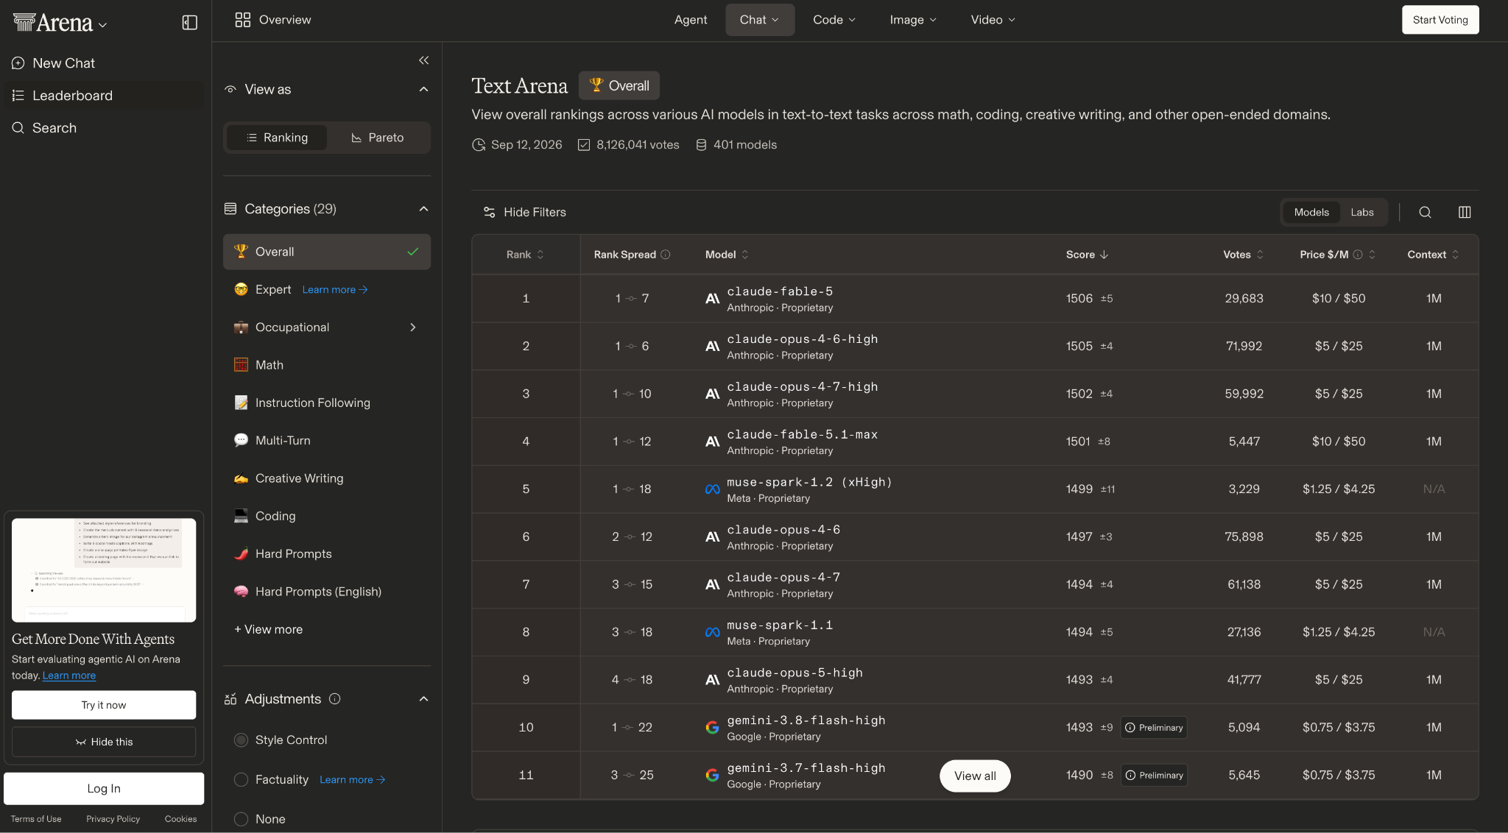Select Style Control adjustment radio
The height and width of the screenshot is (833, 1508).
pyautogui.click(x=241, y=740)
